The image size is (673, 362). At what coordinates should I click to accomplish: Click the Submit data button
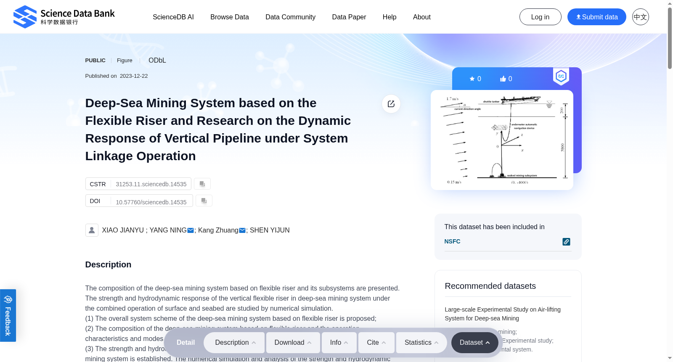click(596, 17)
